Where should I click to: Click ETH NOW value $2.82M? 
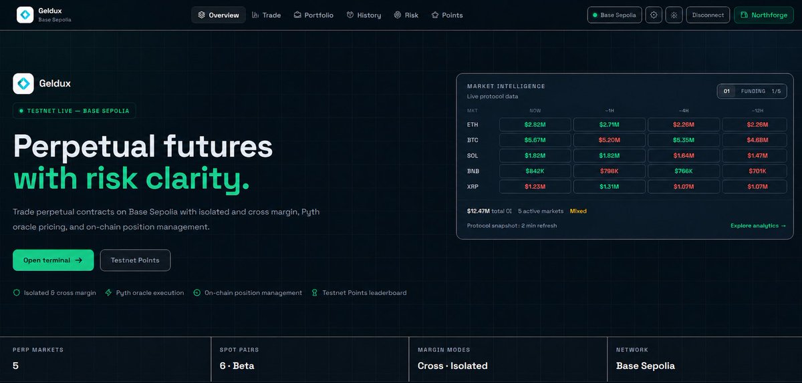point(535,125)
